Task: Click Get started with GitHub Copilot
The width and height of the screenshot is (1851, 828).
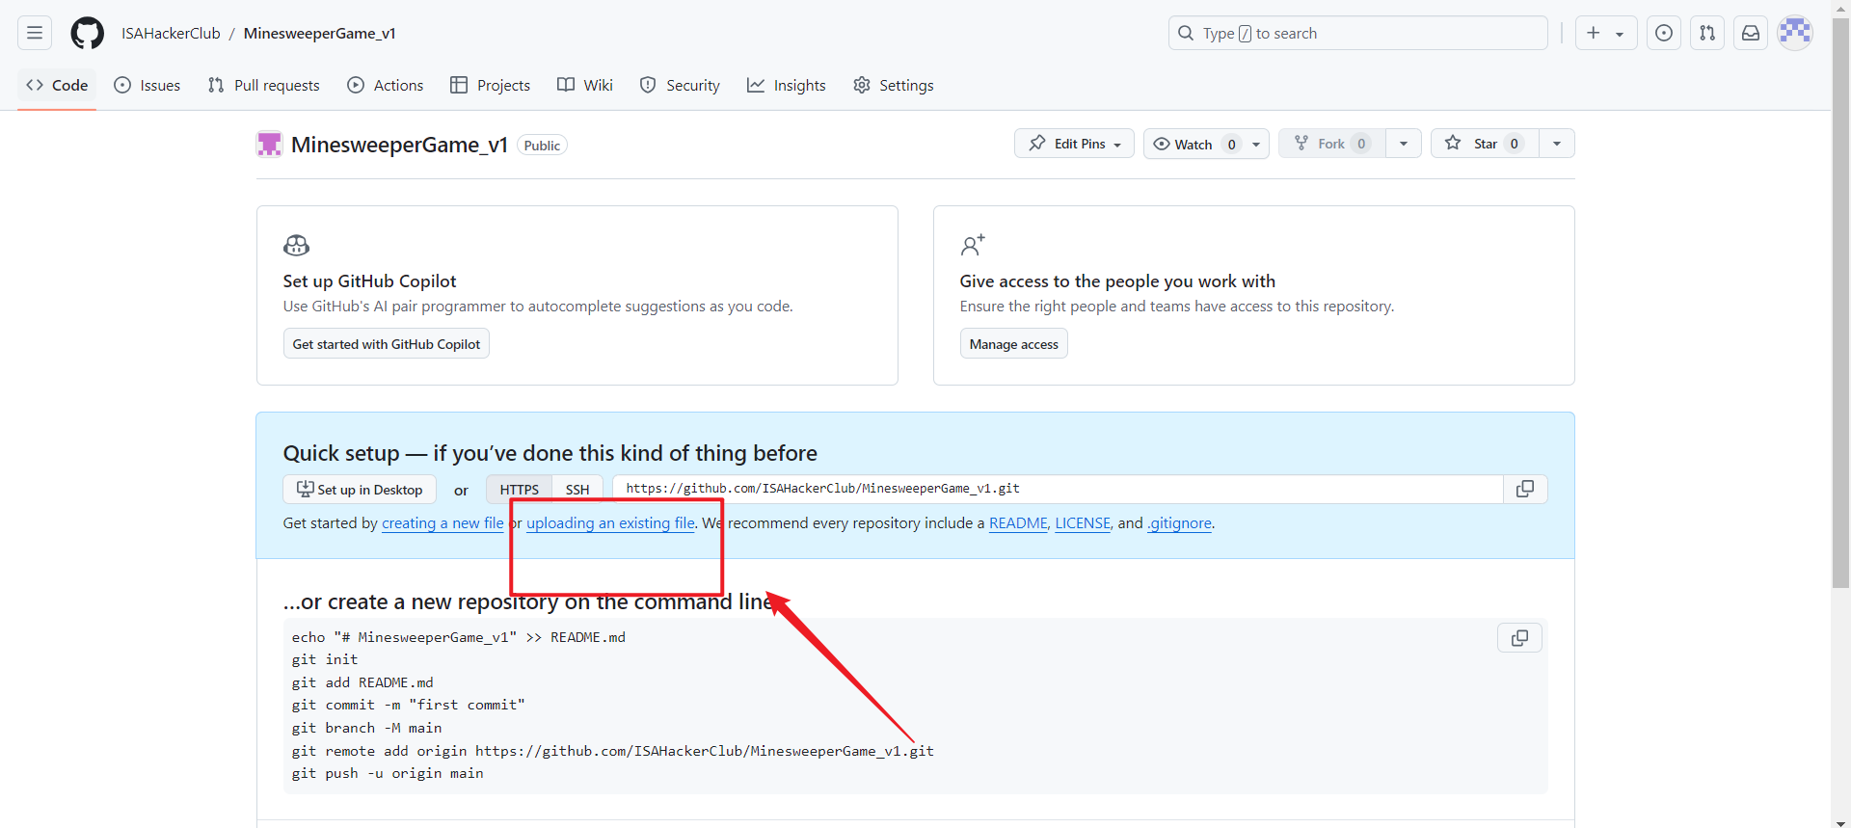Action: click(x=387, y=344)
